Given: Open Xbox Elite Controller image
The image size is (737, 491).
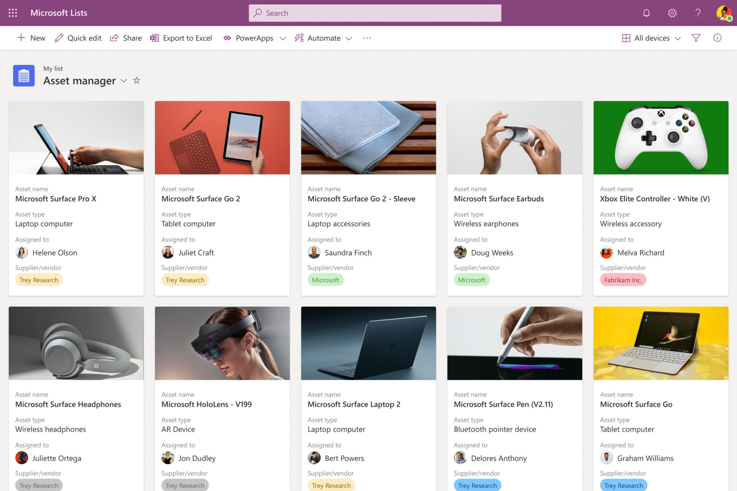Looking at the screenshot, I should 661,138.
